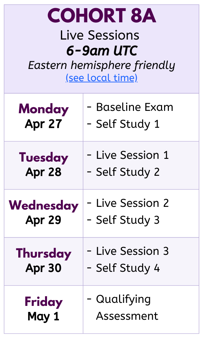Click the Self Study 3 entry

[128, 220]
